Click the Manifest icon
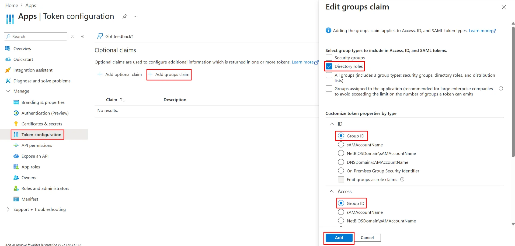Viewport: 515px width, 246px height. point(16,199)
